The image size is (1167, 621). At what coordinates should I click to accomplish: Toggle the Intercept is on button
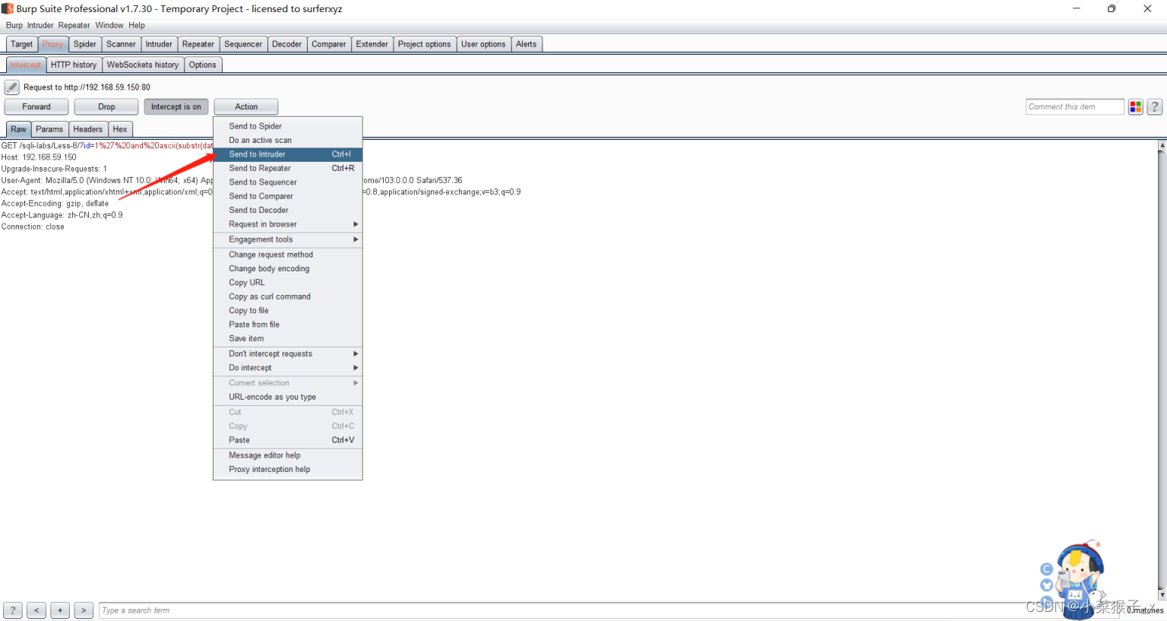[176, 107]
